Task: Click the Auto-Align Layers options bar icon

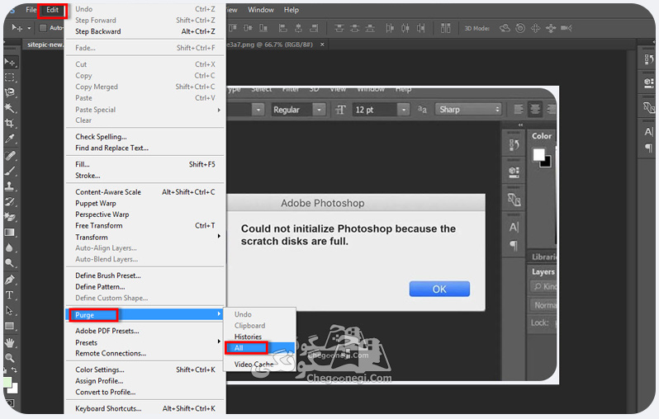Action: click(445, 28)
